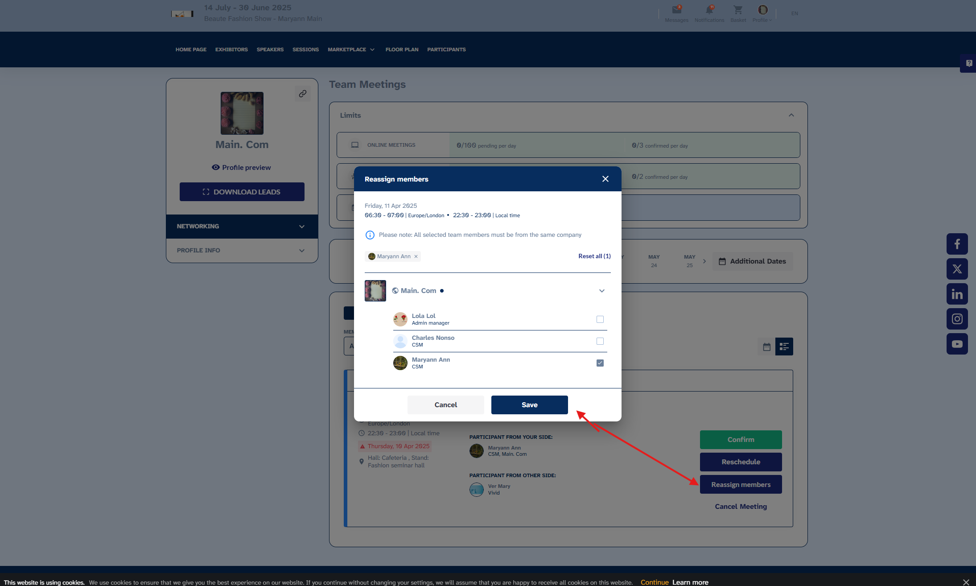Viewport: 976px width, 586px height.
Task: Open the YouTube social icon
Action: point(957,344)
